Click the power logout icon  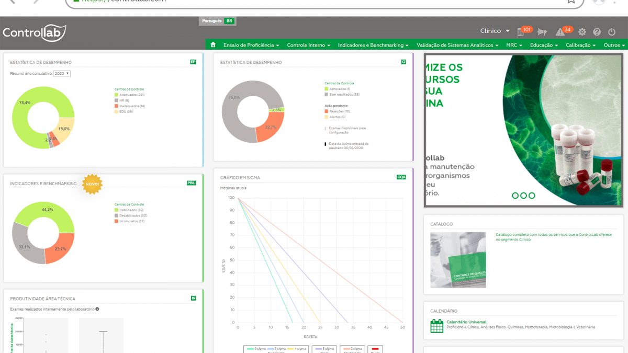point(612,32)
